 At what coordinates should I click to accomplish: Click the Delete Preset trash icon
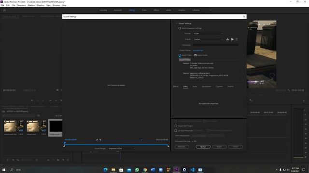tap(237, 39)
